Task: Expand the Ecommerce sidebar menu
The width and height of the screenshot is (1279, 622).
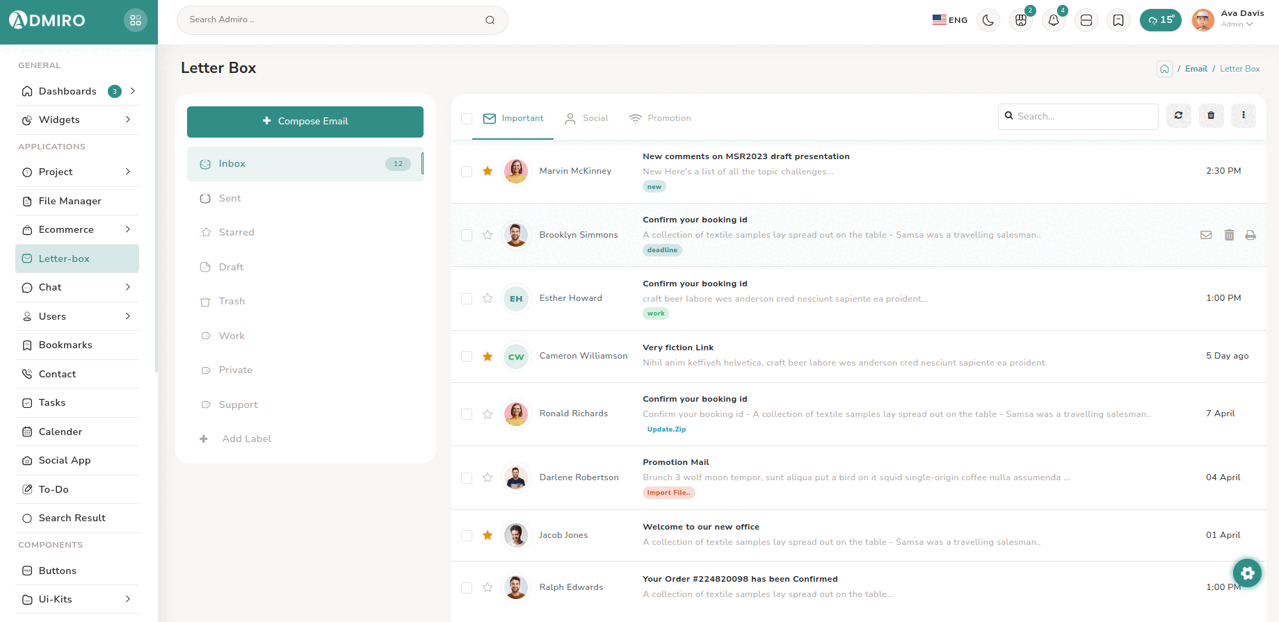Action: (x=77, y=229)
